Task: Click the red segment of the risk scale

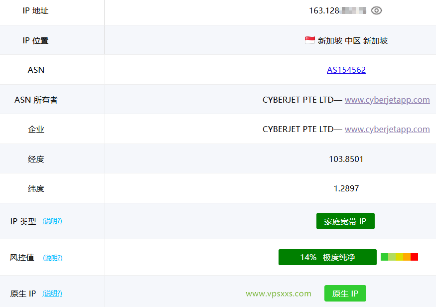Action: tap(414, 257)
